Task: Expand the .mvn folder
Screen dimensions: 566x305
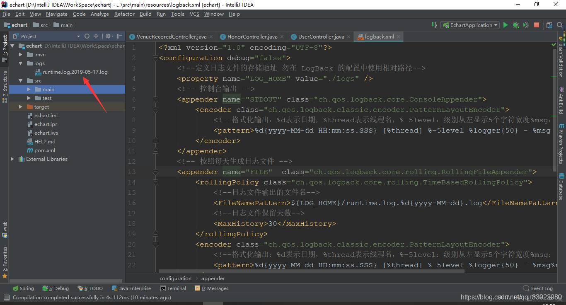Action: [21, 55]
